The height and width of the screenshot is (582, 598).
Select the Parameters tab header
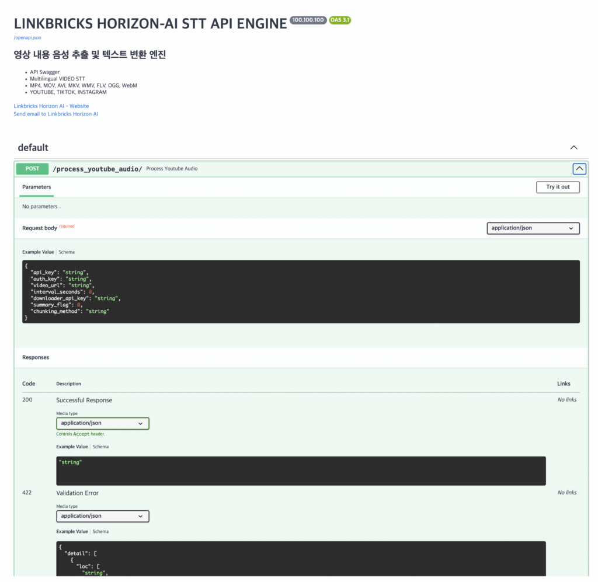point(37,187)
